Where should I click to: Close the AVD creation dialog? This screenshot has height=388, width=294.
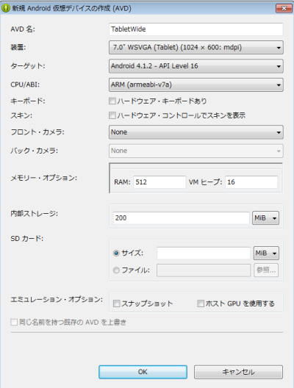click(284, 8)
